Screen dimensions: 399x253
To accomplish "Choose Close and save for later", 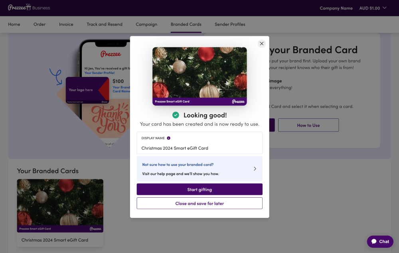I will point(199,203).
